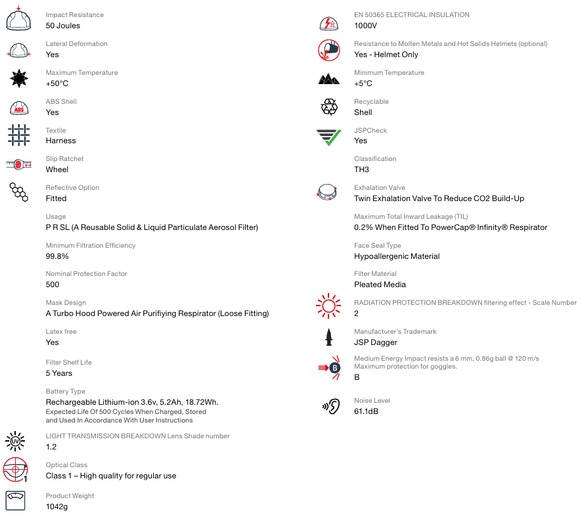Click the Minimum Temperature mountain icon

328,79
